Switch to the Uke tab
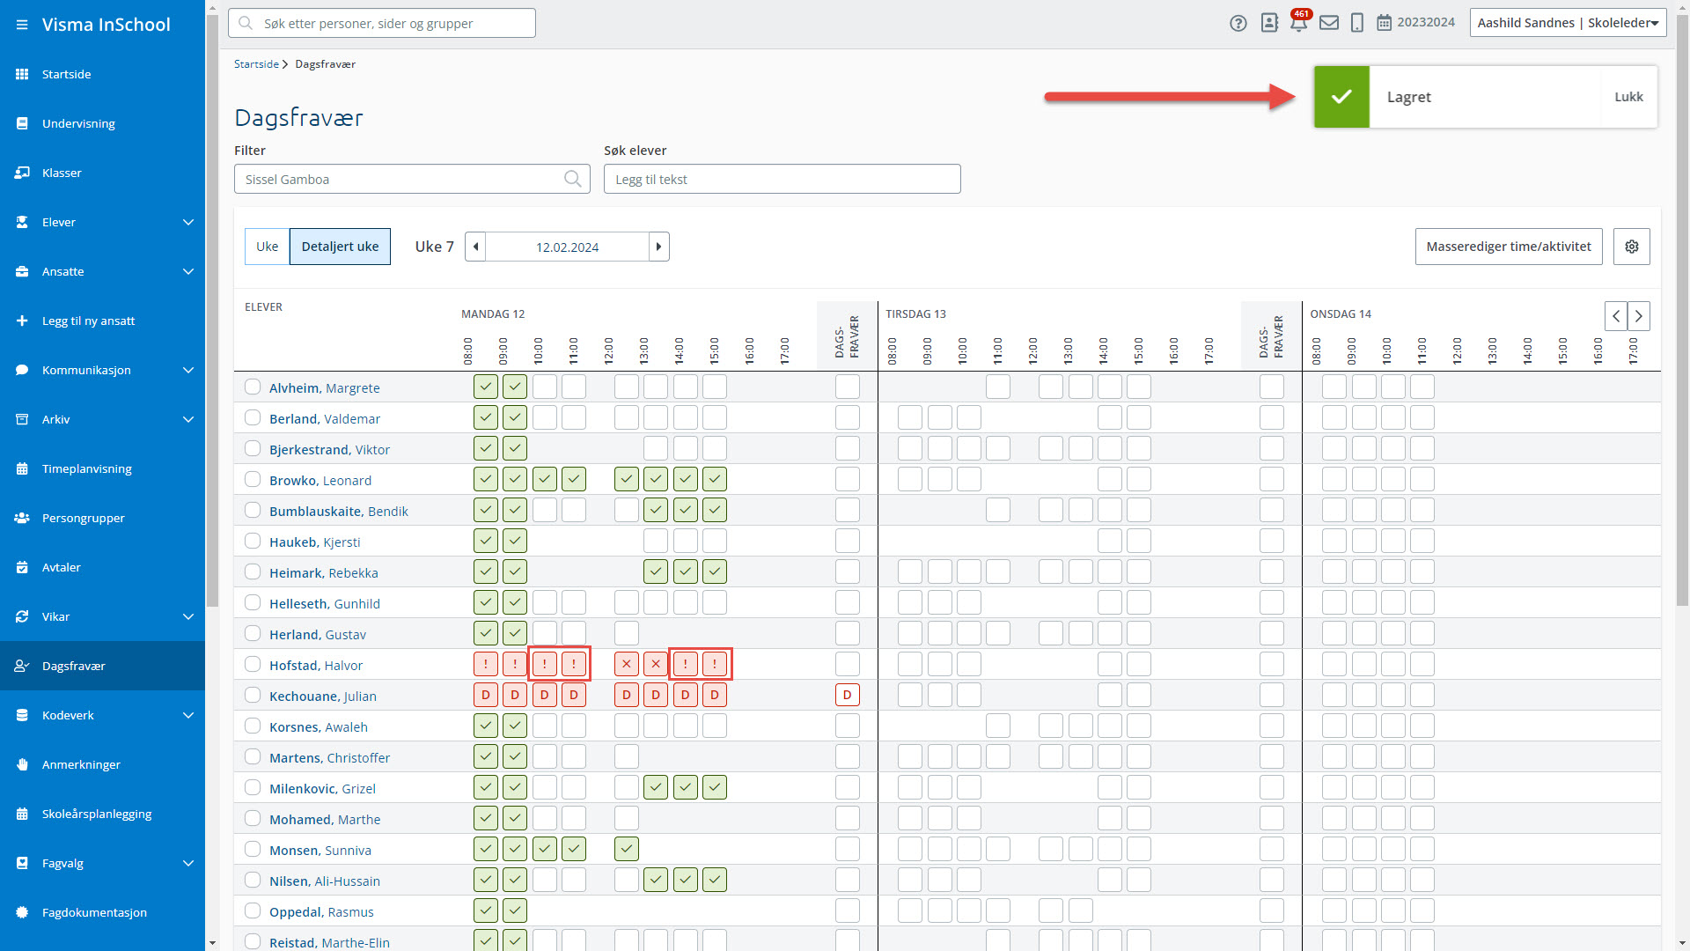1690x951 pixels. tap(267, 247)
